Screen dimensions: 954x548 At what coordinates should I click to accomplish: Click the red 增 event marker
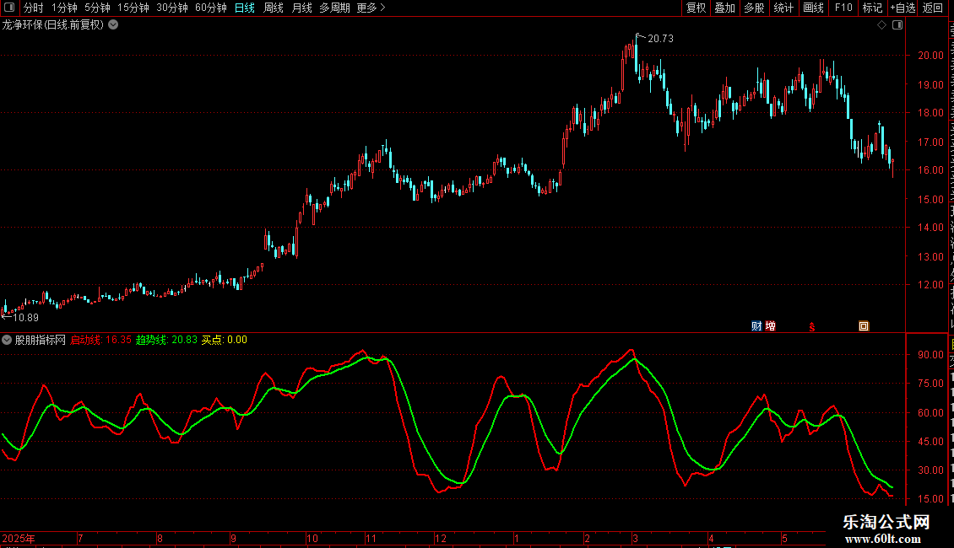click(770, 326)
